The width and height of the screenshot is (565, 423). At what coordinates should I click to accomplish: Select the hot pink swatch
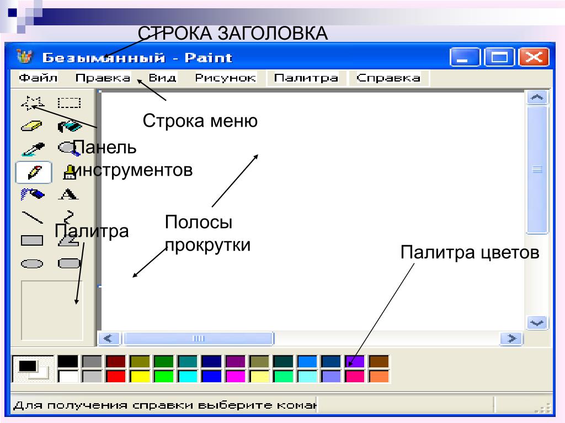click(355, 376)
